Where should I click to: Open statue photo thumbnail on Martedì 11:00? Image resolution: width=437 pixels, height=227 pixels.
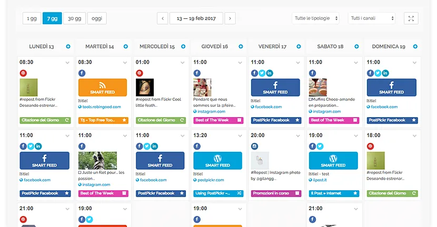pyautogui.click(x=97, y=160)
